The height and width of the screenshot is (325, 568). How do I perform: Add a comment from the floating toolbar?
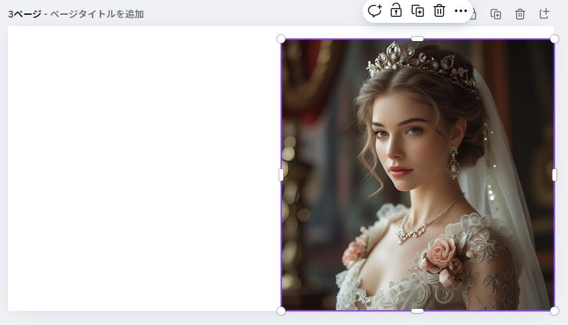(374, 11)
